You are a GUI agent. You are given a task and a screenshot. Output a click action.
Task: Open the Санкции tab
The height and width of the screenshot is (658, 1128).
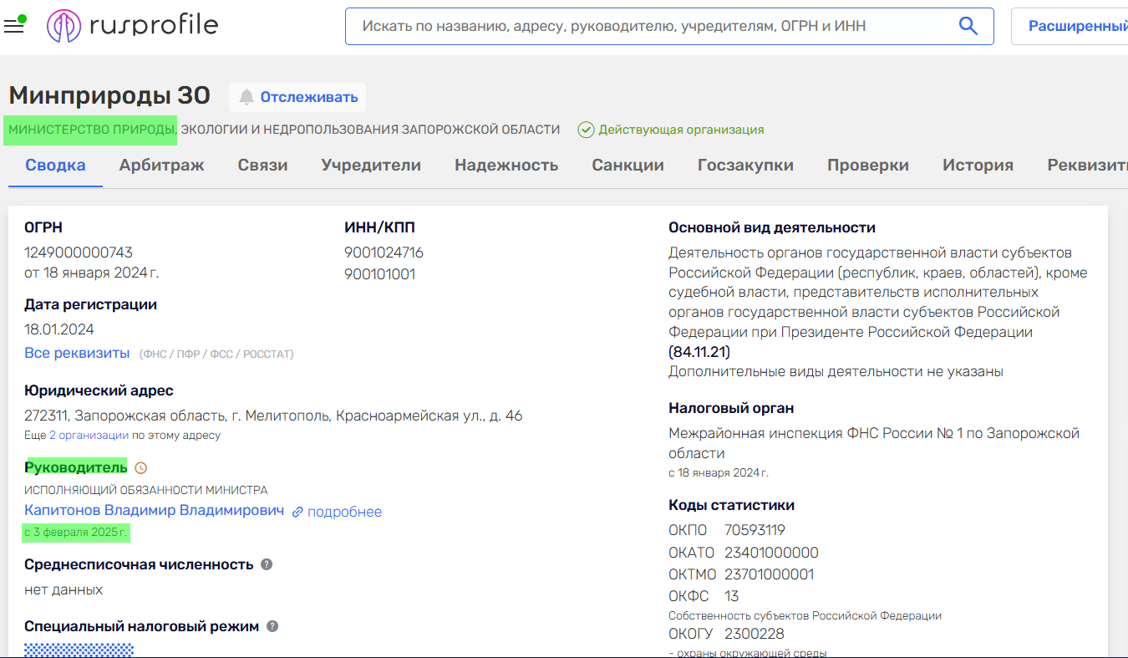click(628, 165)
